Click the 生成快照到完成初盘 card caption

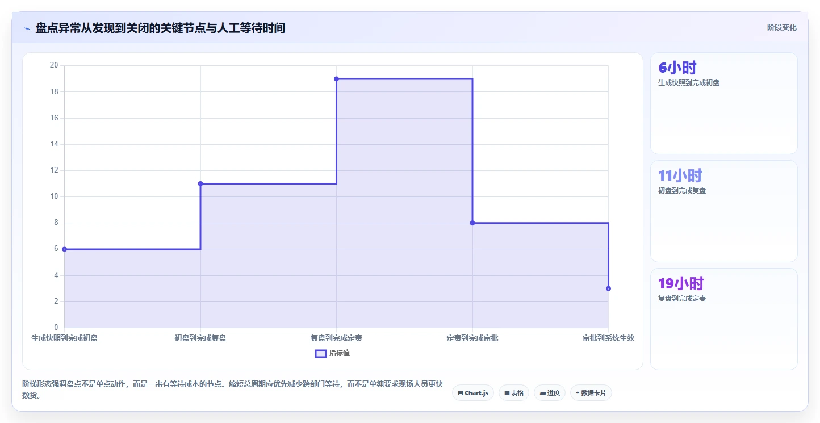pyautogui.click(x=689, y=83)
